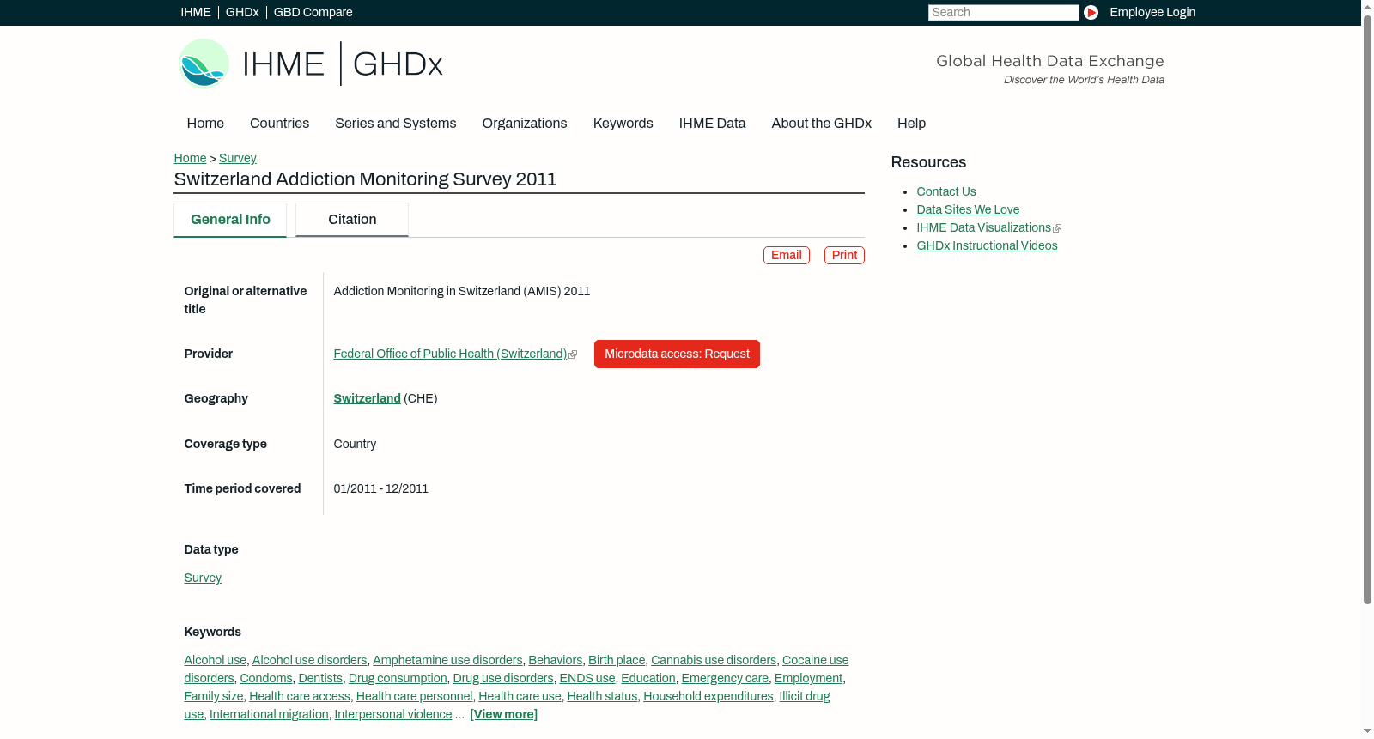The image size is (1374, 739).
Task: Open GBD Compare in top bar
Action: point(313,12)
